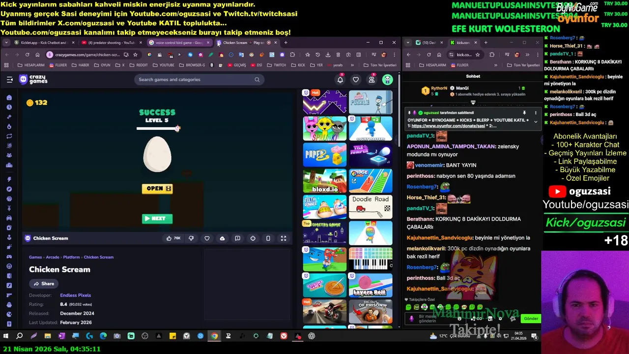This screenshot has width=629, height=354.
Task: Expand the tab search dropdown in the left Chrome window
Action: [x=6, y=43]
